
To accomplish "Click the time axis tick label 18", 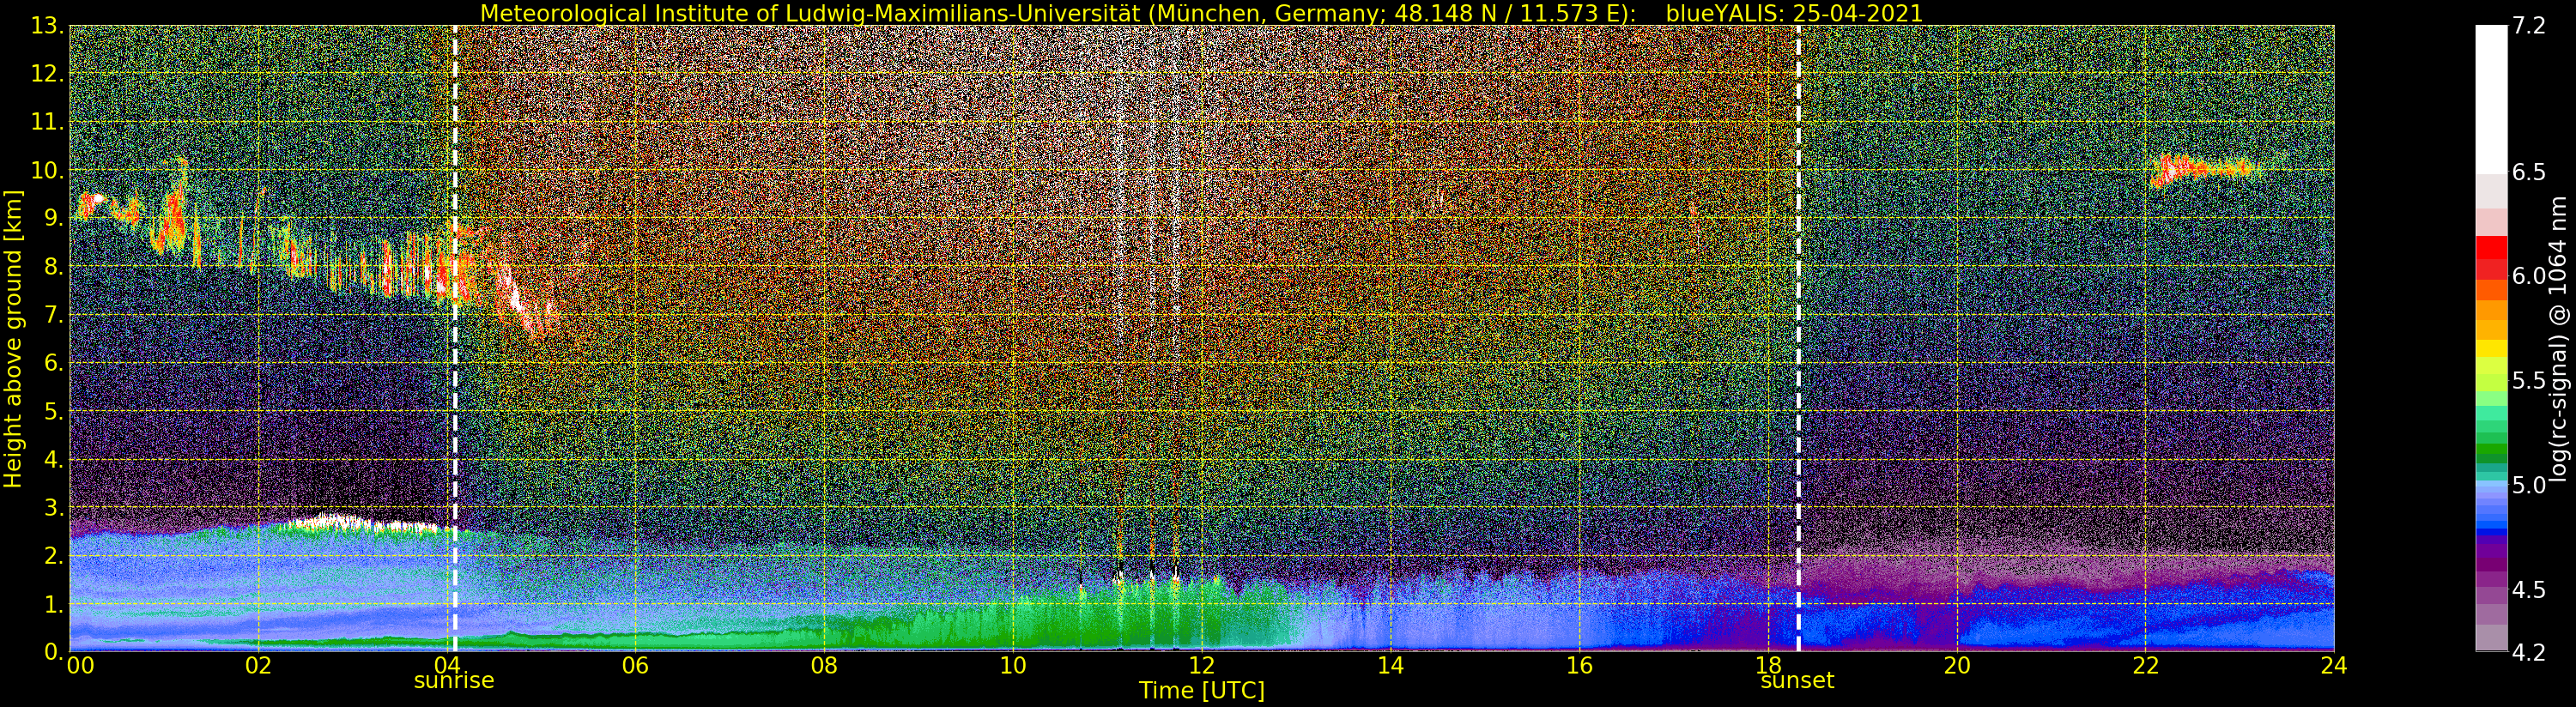I will pos(1768,665).
